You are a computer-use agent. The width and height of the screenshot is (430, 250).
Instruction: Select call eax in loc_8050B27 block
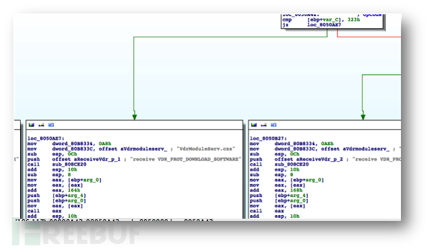(267, 211)
